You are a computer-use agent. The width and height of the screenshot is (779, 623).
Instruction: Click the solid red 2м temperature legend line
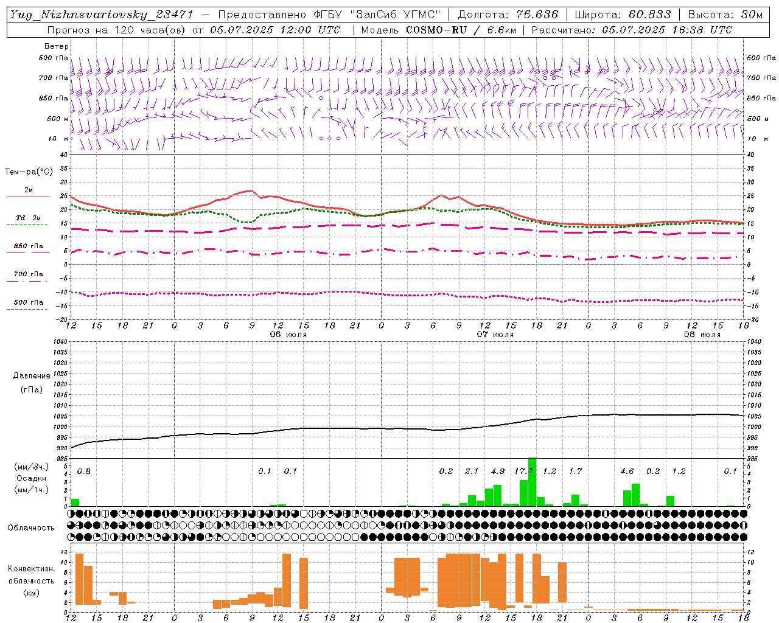[x=28, y=197]
